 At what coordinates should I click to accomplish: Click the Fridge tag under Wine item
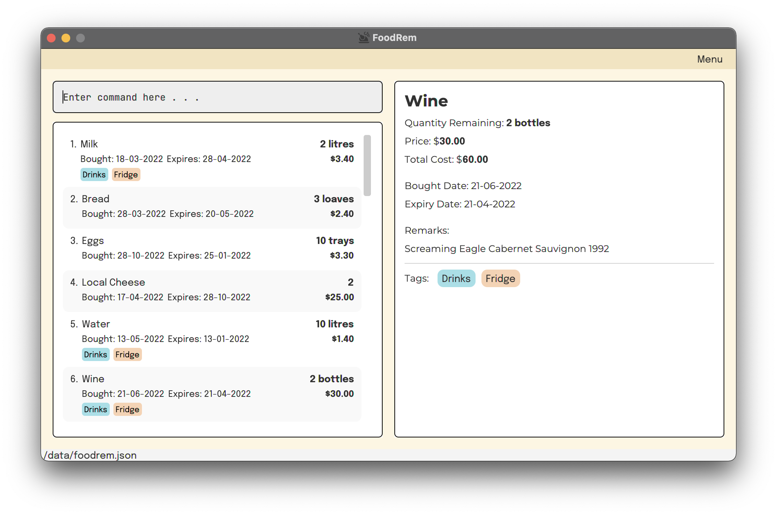pos(127,410)
